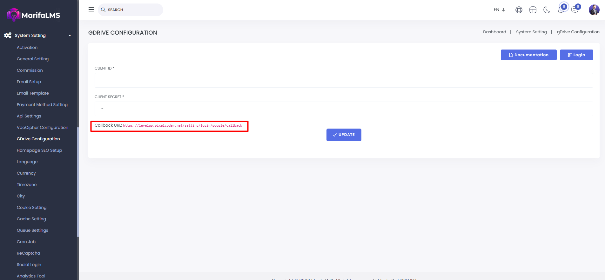Open the layout panel icon
Screen dimensions: 605x280
[533, 10]
